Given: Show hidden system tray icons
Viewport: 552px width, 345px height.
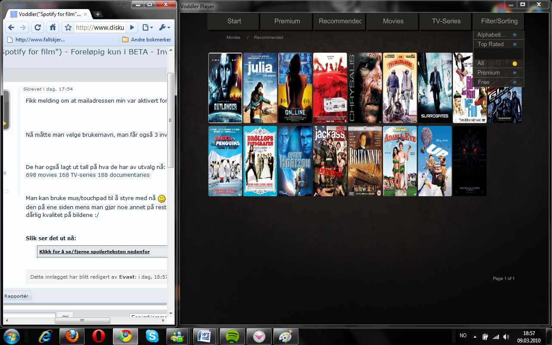Looking at the screenshot, I should [475, 336].
